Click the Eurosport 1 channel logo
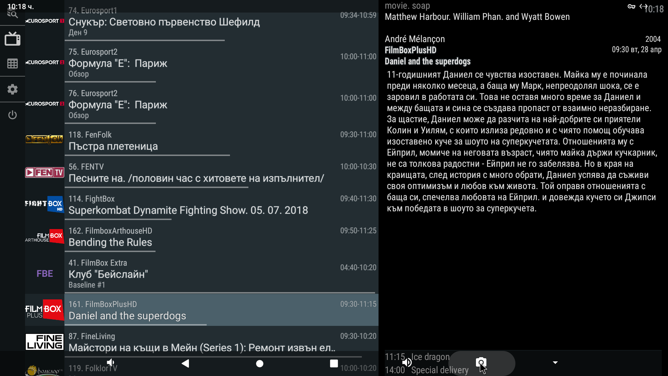The image size is (668, 376). click(x=45, y=21)
